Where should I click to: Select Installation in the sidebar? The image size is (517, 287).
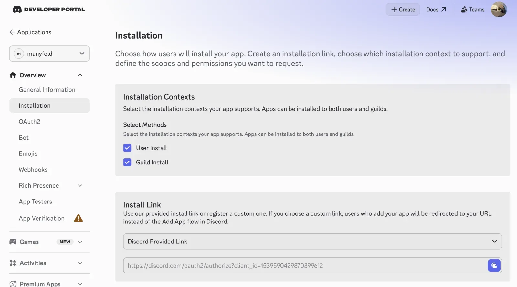(x=49, y=105)
